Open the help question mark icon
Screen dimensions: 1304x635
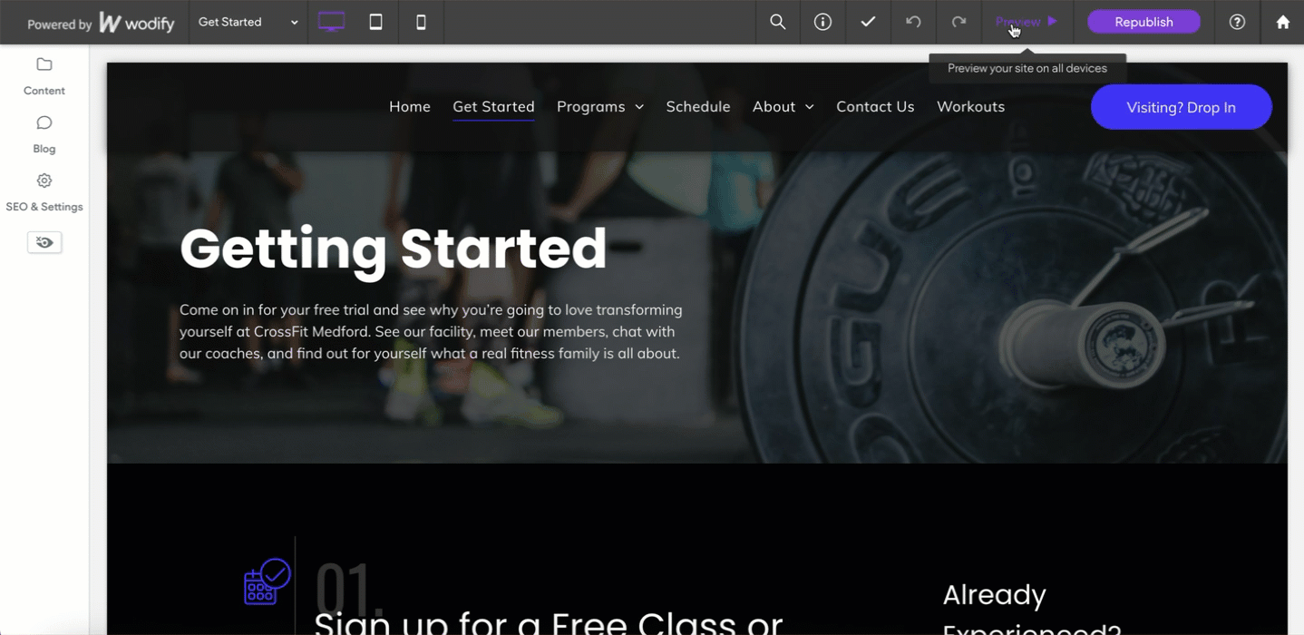[x=1237, y=22]
